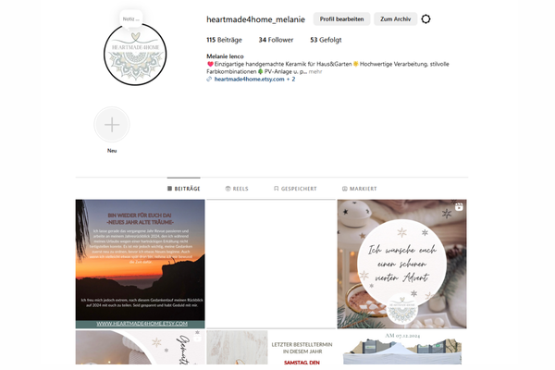Add a new highlight with plus icon
This screenshot has height=370, width=555.
112,125
